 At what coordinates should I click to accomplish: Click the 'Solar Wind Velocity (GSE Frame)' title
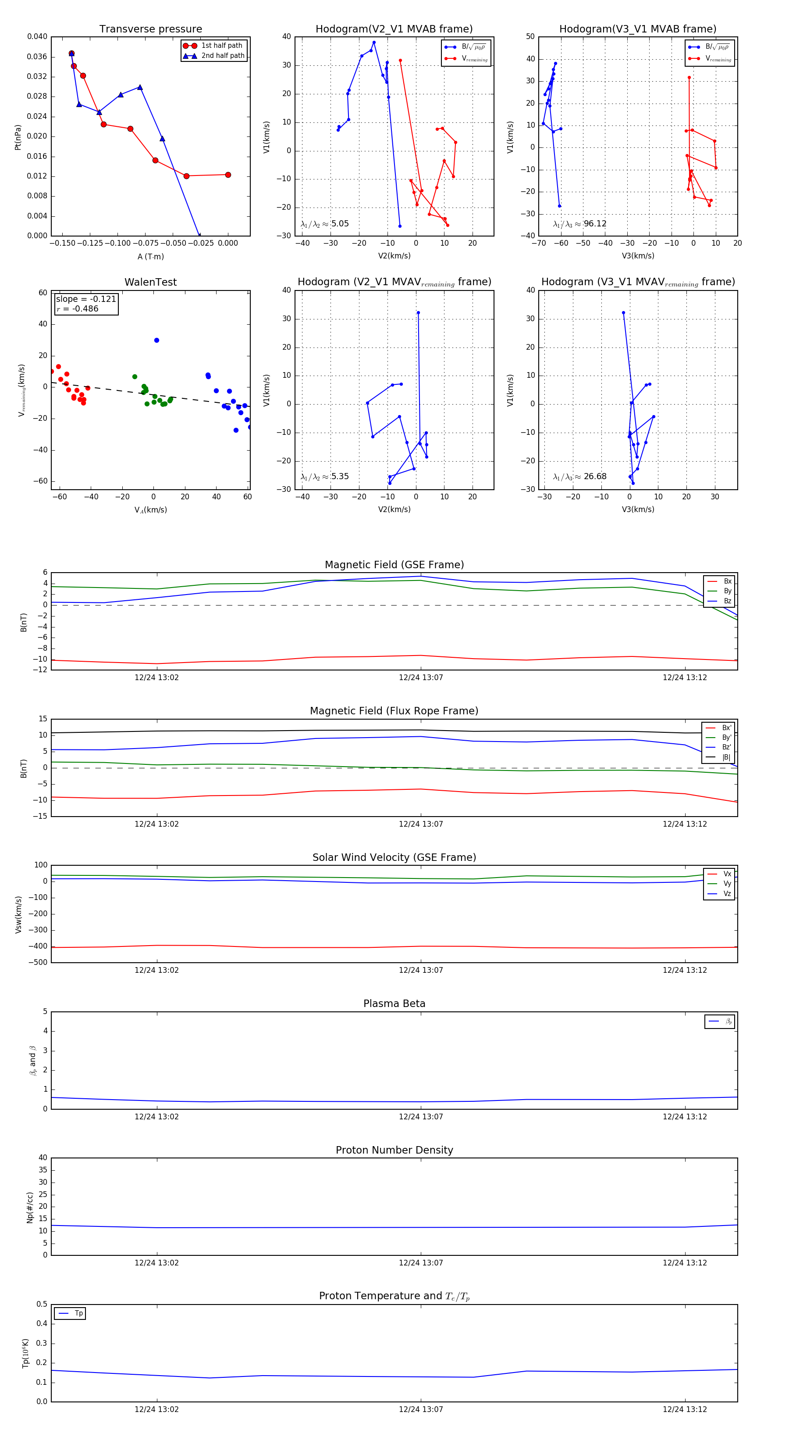394,858
